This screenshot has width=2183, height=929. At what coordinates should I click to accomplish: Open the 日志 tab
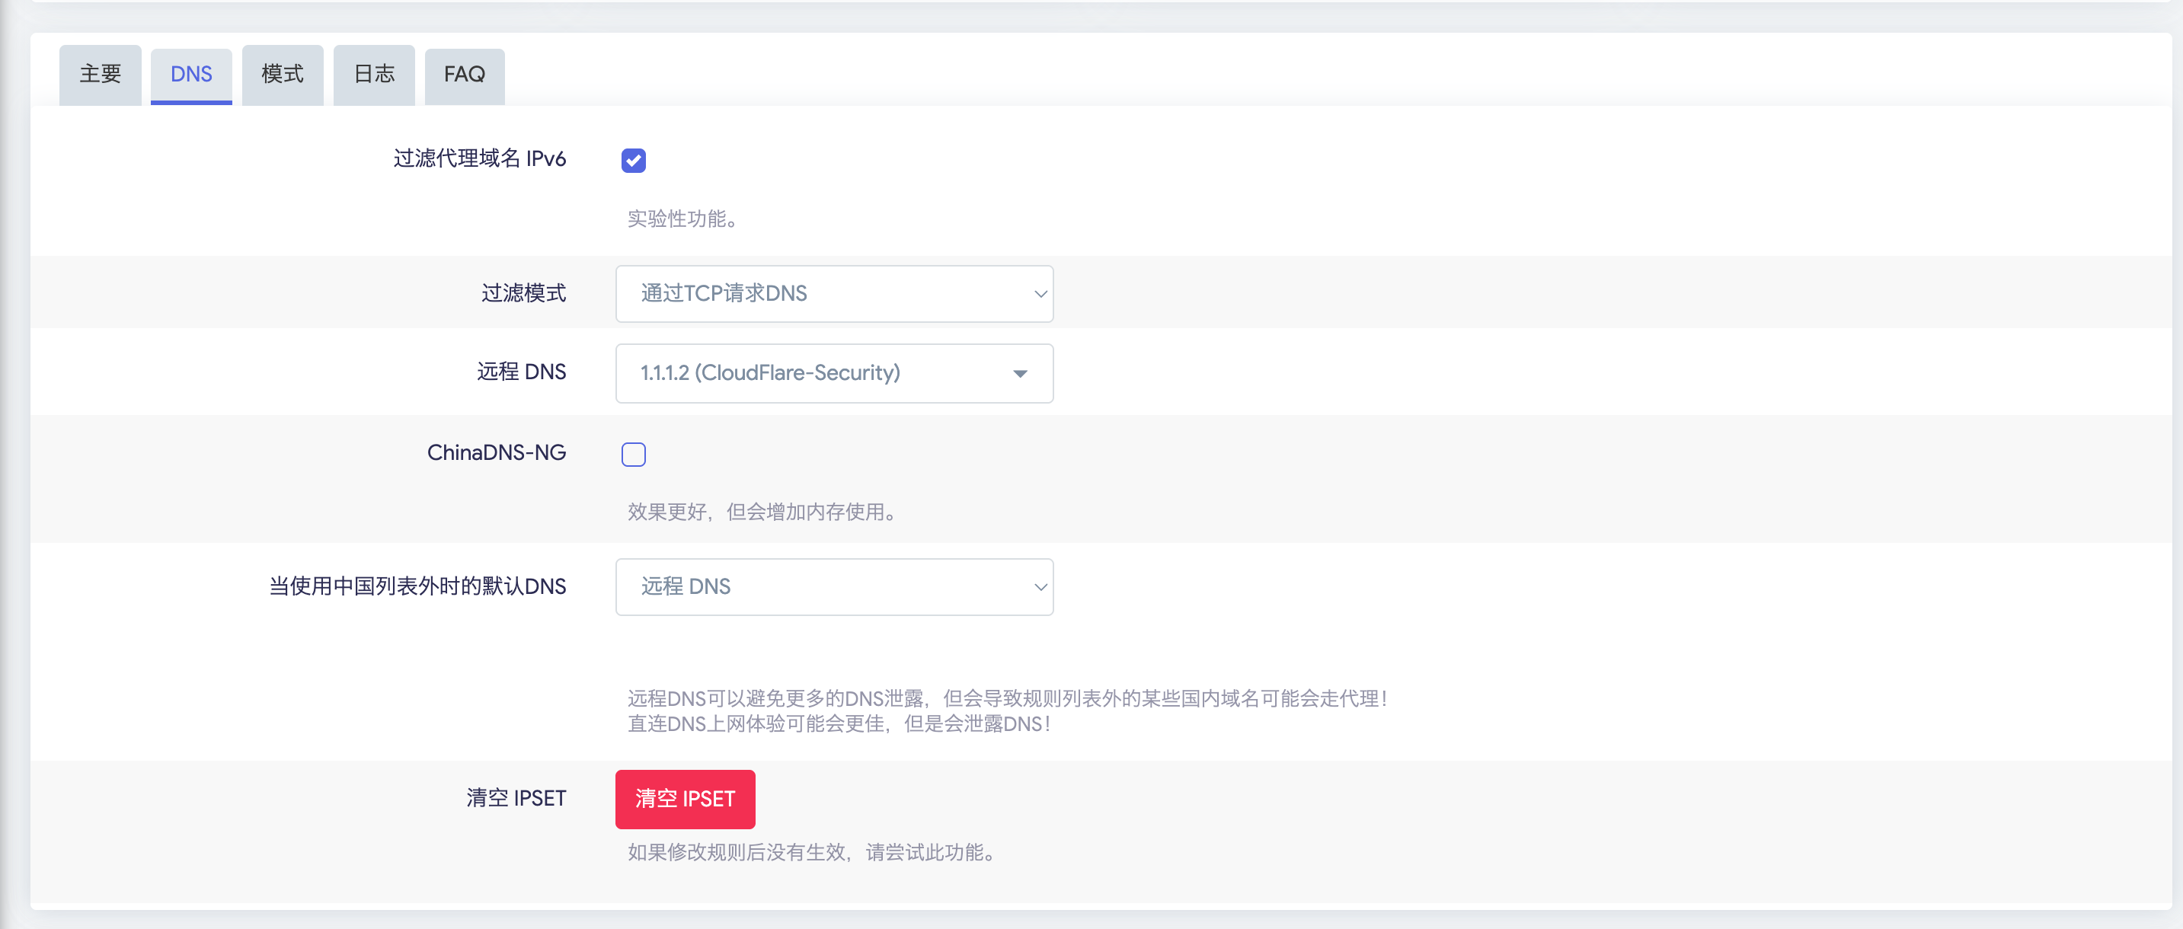(374, 75)
